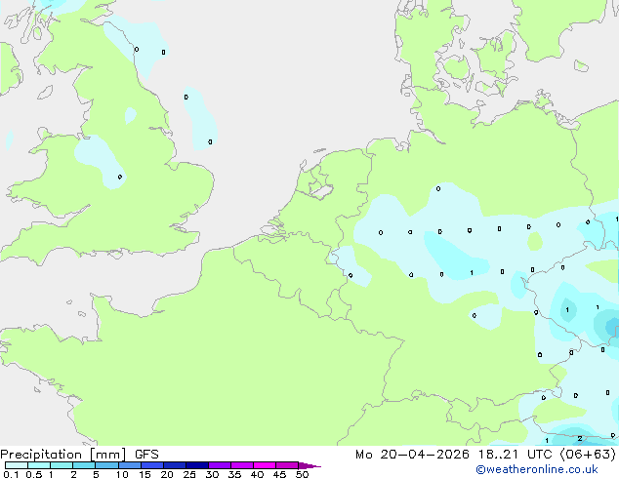Click the 0.1–0.5 mm legend swatch
Image resolution: width=619 pixels, height=478 pixels.
pos(17,465)
